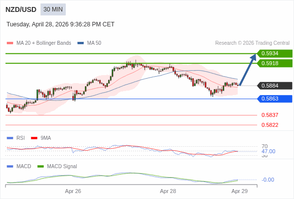Click the 9MA red legend swatch
This screenshot has height=199, width=294.
click(x=34, y=138)
